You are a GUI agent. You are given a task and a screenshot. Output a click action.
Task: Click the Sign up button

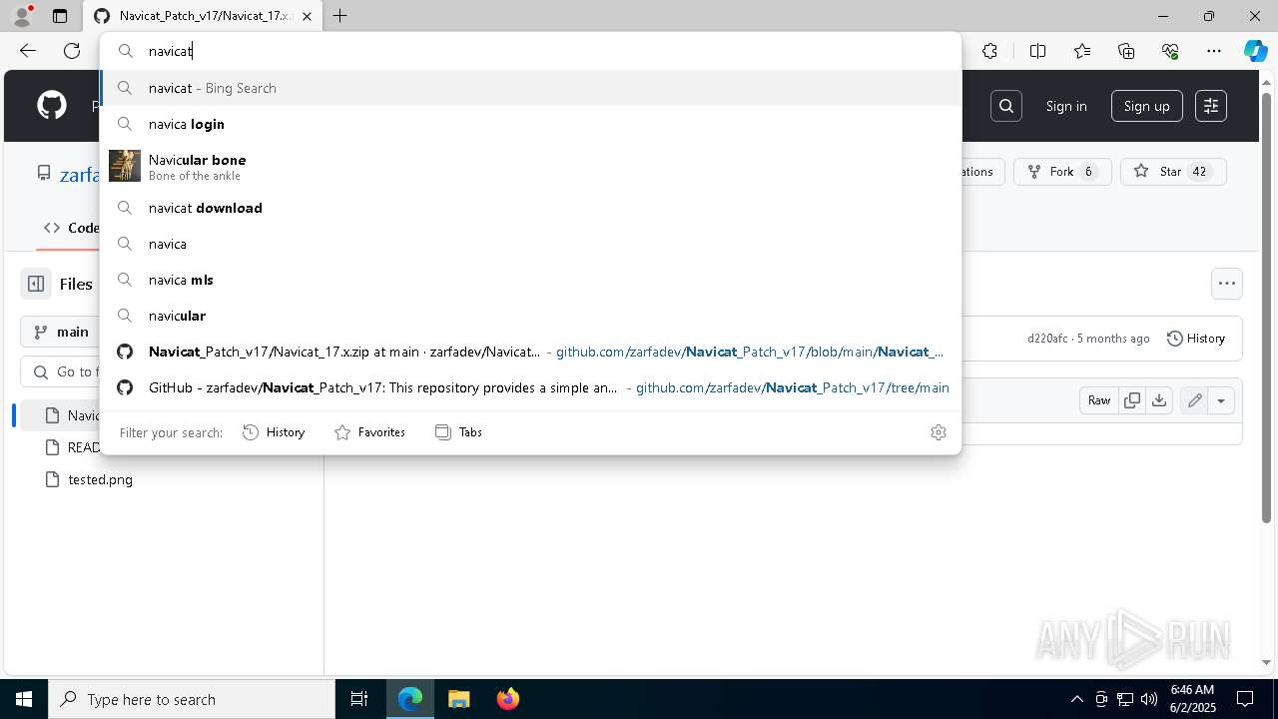[x=1146, y=106]
